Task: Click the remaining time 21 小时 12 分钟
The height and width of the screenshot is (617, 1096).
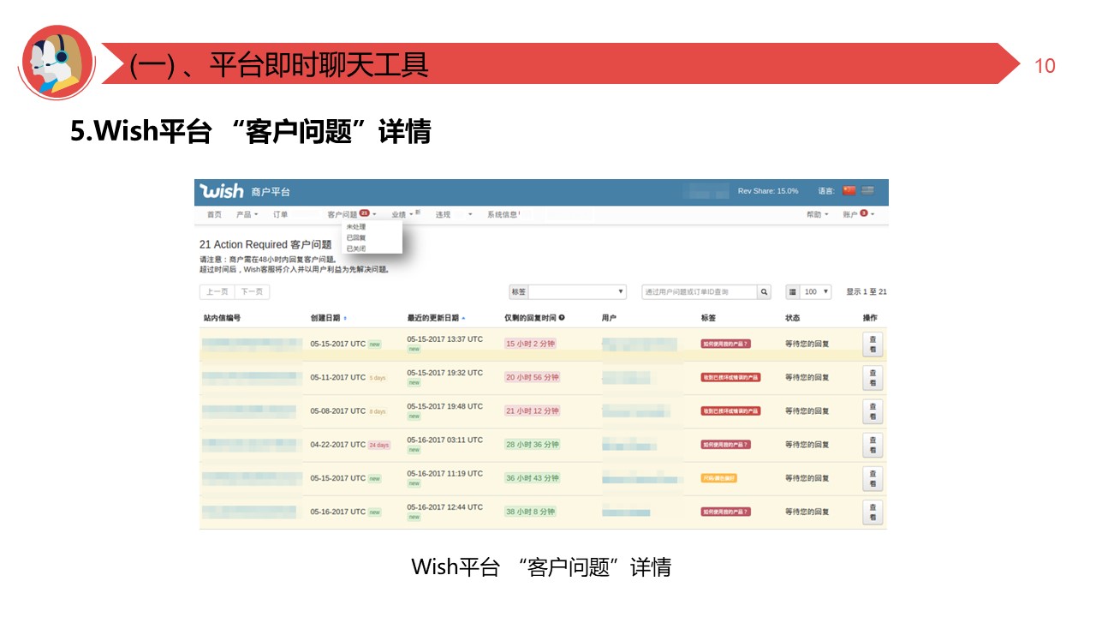Action: click(532, 410)
